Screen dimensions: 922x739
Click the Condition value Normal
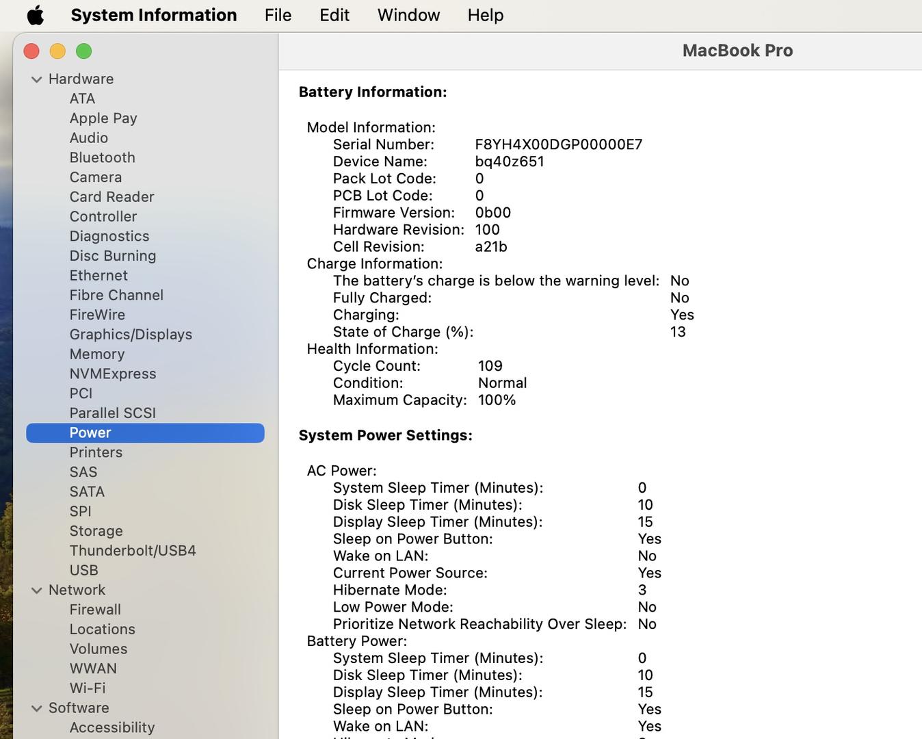[x=503, y=383]
